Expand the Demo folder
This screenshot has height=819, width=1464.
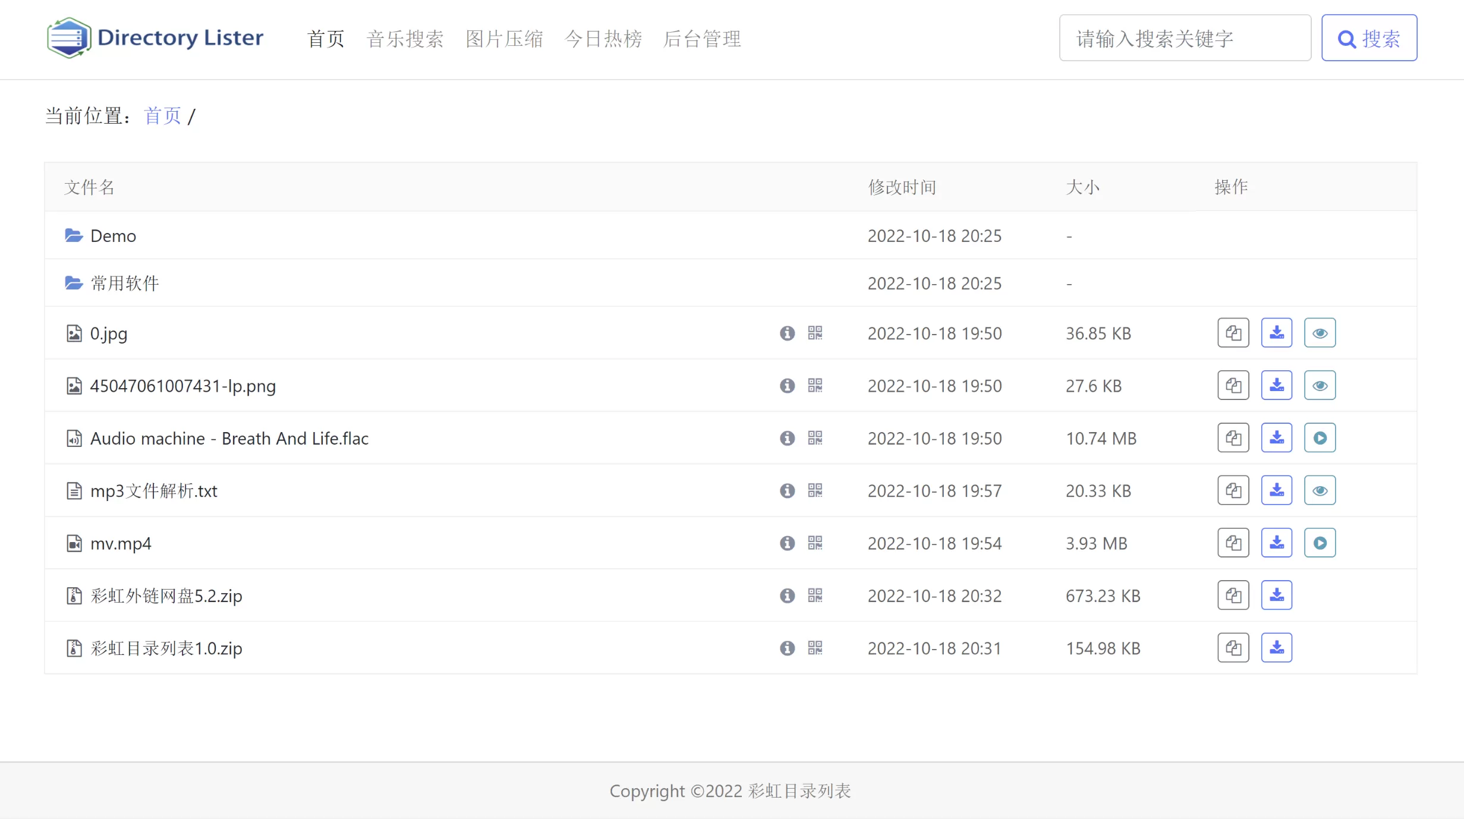112,234
